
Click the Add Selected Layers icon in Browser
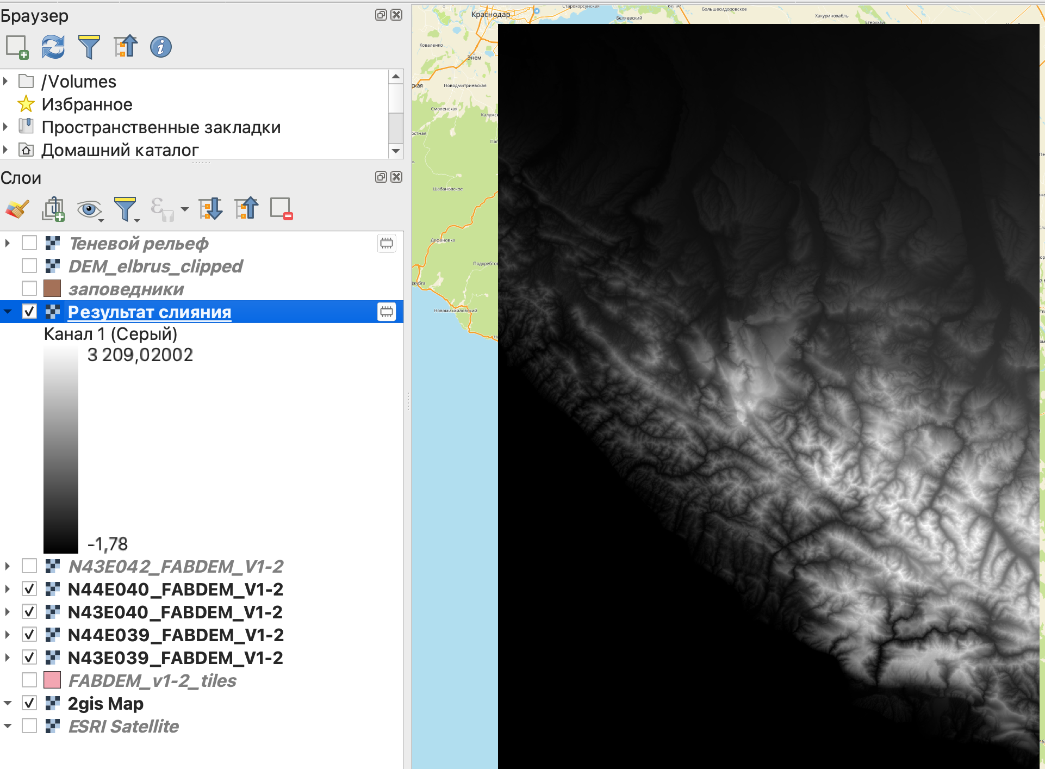[17, 47]
